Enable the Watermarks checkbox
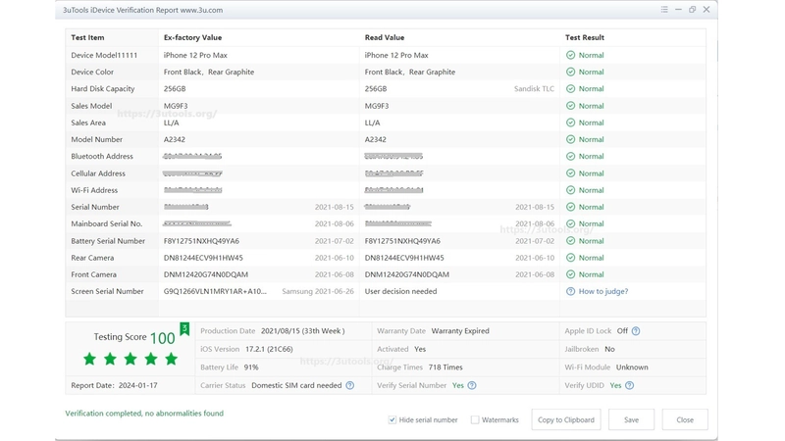Image resolution: width=785 pixels, height=441 pixels. pos(475,420)
